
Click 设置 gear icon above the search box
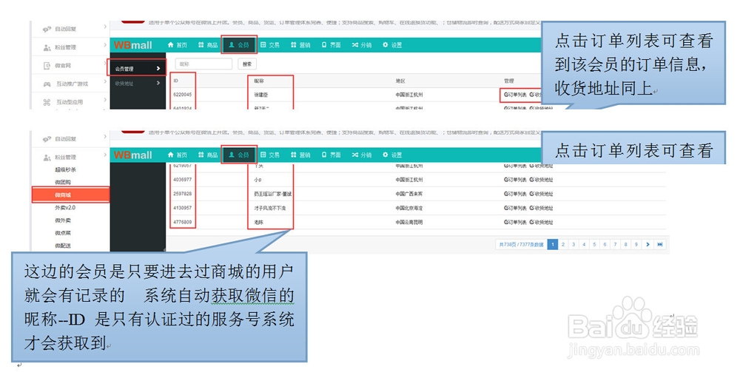click(385, 45)
